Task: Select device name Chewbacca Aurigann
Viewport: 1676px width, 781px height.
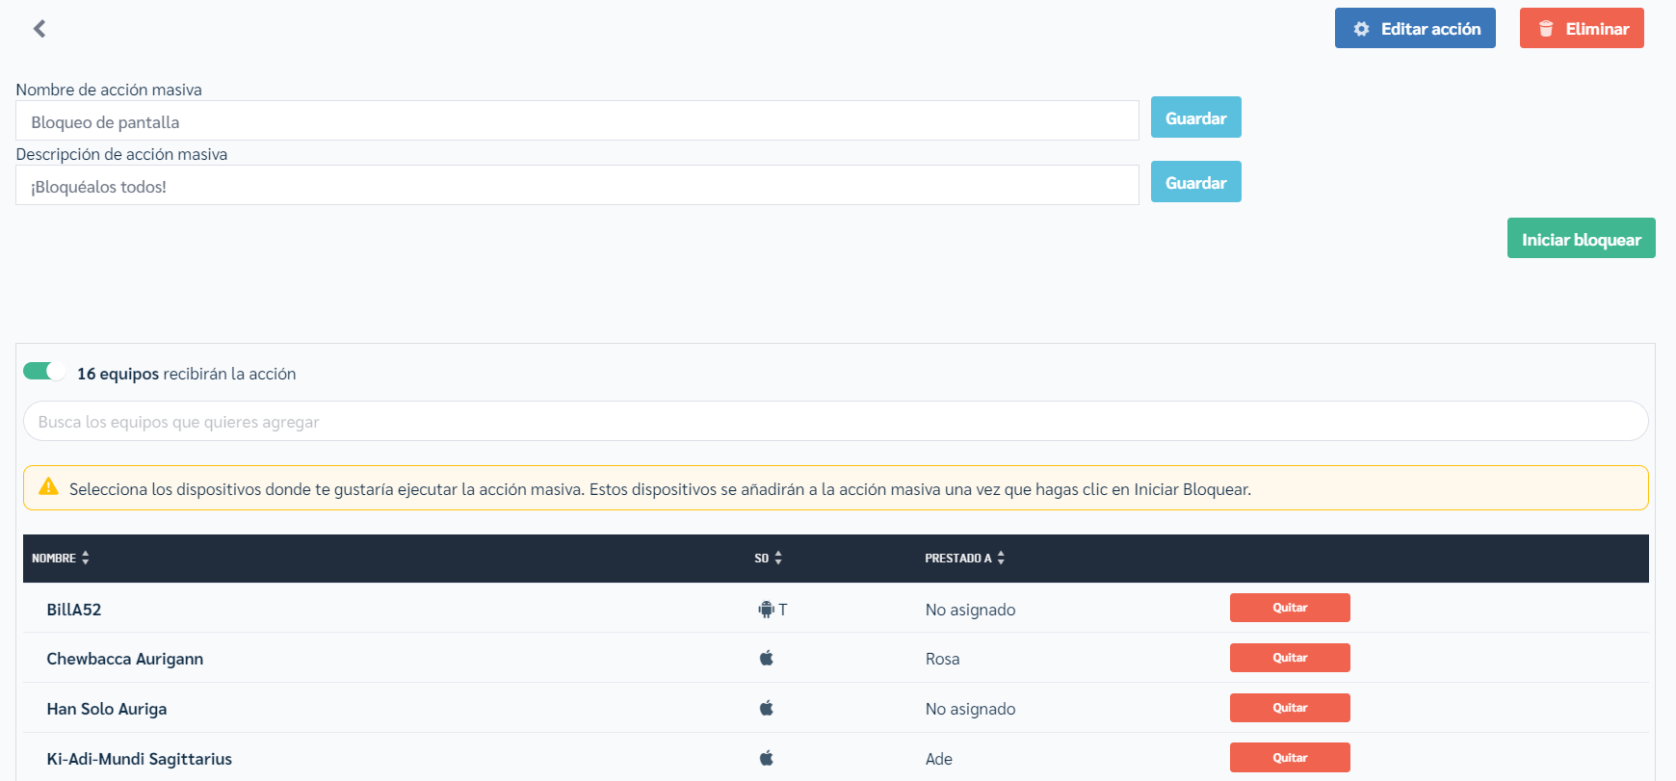Action: [125, 659]
